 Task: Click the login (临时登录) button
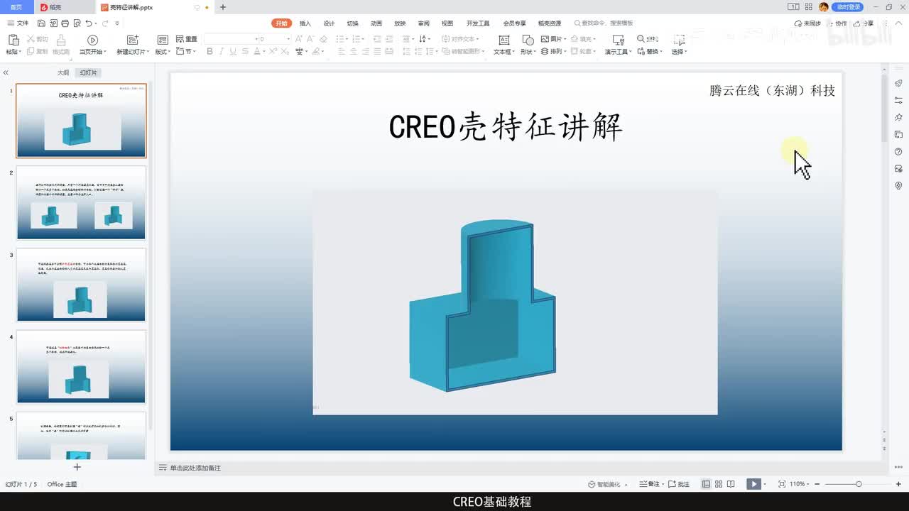pos(848,7)
